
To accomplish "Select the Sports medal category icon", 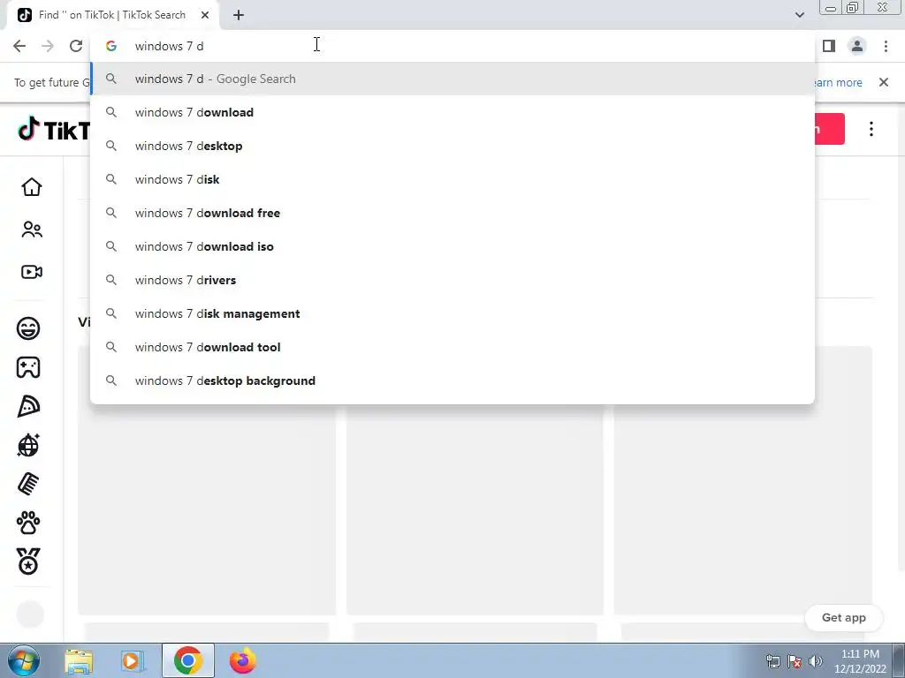I will (x=28, y=561).
